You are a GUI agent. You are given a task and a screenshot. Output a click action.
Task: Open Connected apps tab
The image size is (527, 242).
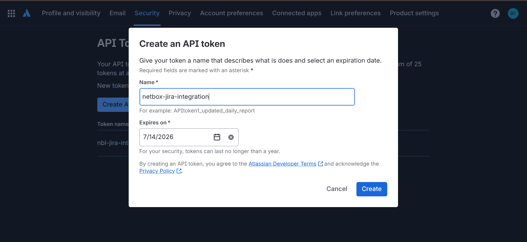[x=297, y=13]
